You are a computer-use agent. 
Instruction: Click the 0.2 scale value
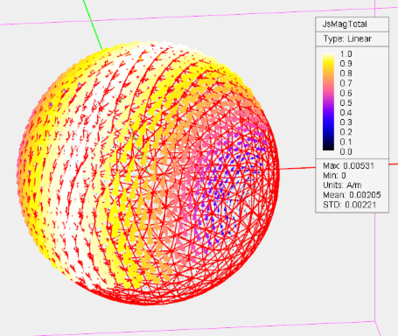point(346,132)
